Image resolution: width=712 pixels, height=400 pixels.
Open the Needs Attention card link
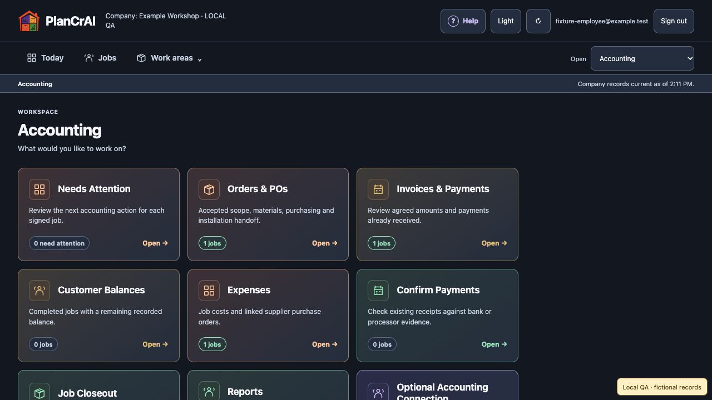click(155, 243)
